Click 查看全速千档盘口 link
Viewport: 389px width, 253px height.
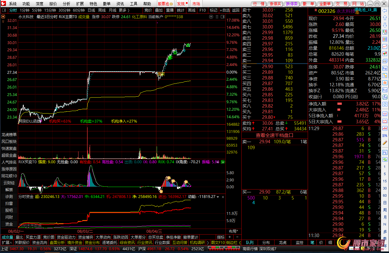tap(274, 135)
